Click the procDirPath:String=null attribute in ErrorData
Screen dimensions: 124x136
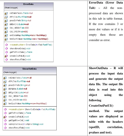click(20, 20)
